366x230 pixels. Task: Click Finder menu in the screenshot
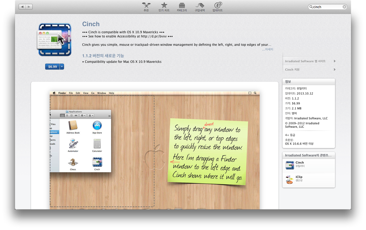[x=62, y=93]
